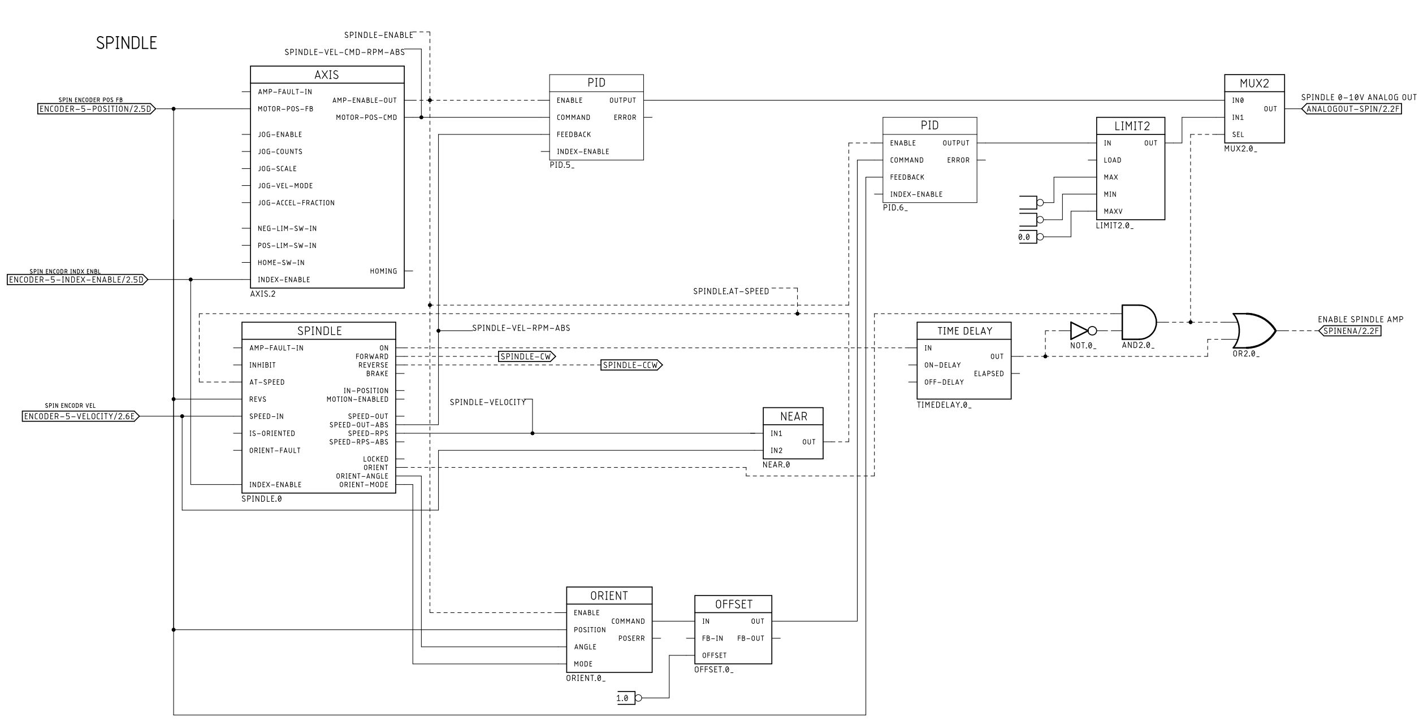This screenshot has width=1419, height=722.
Task: Click the SPINDLE-VEL-CMD-RPM-ABS signal label
Action: (344, 53)
